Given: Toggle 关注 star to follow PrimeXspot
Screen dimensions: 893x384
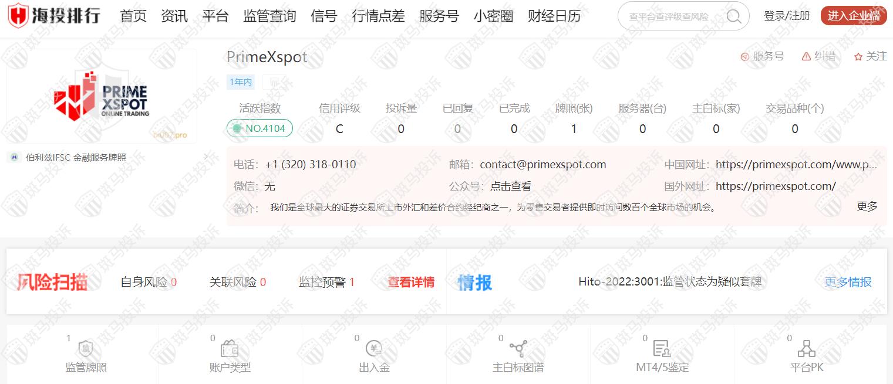Looking at the screenshot, I should point(858,57).
